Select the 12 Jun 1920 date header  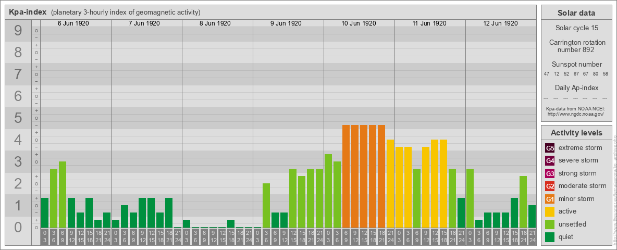pos(500,23)
